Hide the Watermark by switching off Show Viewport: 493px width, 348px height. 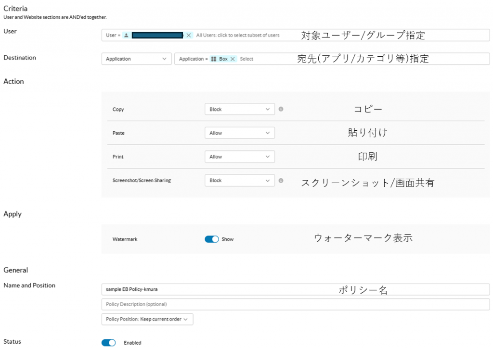(x=212, y=239)
